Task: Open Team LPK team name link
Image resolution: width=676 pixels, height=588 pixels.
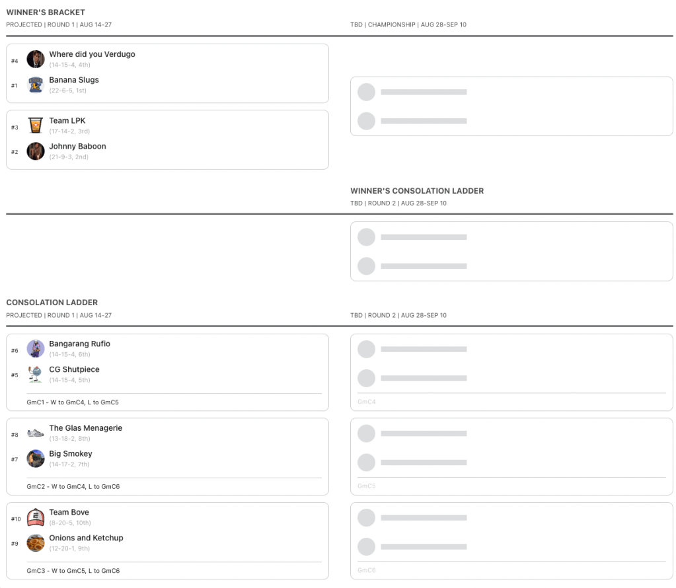Action: (x=67, y=121)
